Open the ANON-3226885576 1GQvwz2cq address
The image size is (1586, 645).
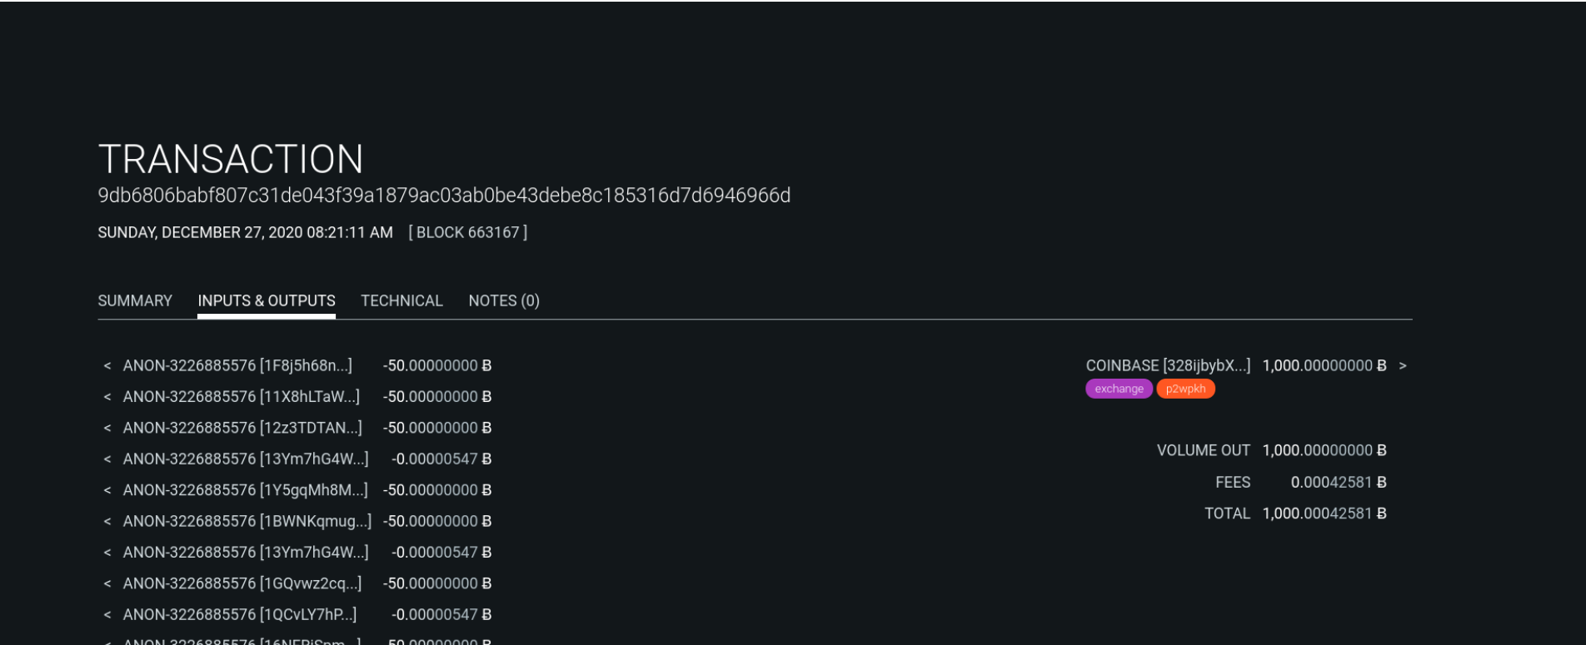(x=242, y=583)
